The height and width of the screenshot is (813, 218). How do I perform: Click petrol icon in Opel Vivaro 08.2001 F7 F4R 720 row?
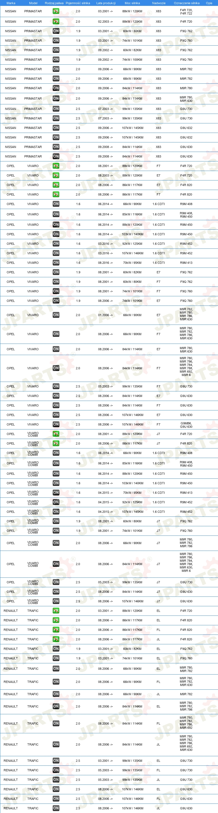56,166
